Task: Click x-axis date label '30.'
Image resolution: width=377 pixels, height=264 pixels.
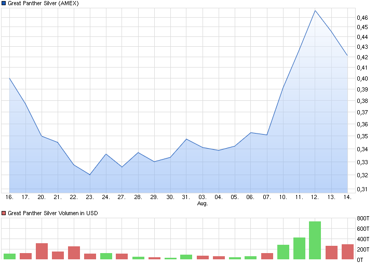Action: 170,197
